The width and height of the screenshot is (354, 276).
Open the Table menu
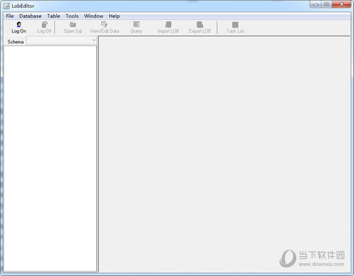click(x=54, y=16)
